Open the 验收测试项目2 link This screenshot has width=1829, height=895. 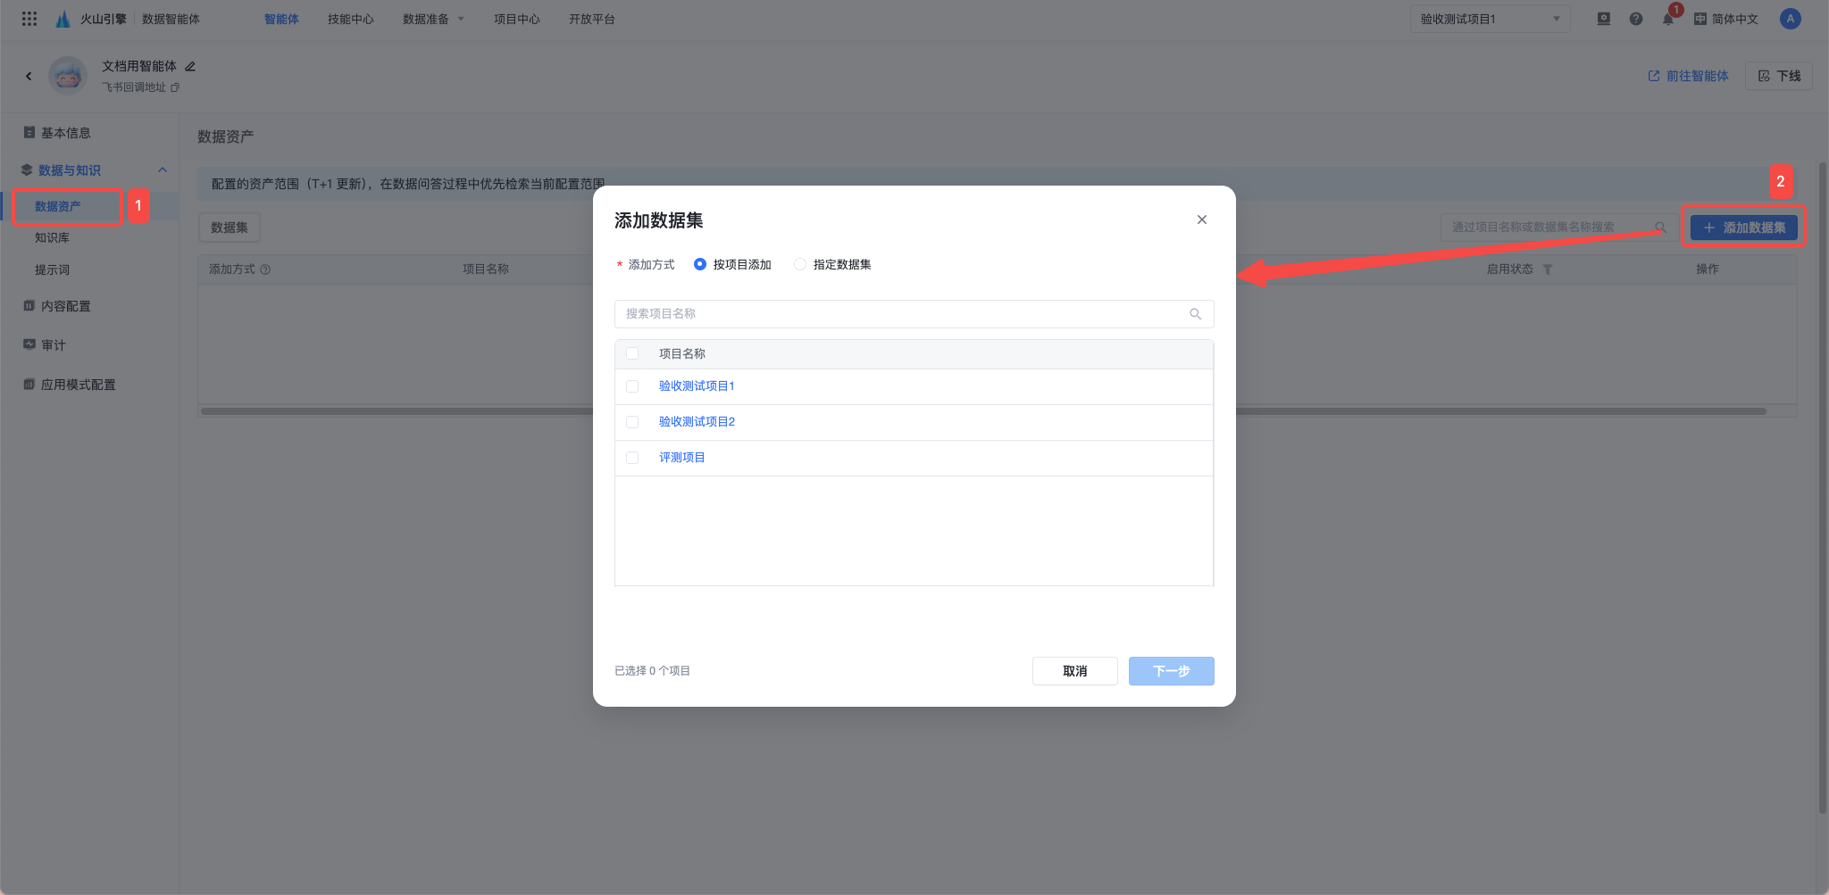[697, 422]
